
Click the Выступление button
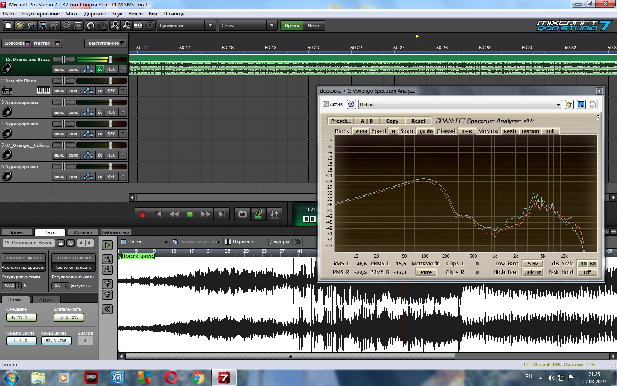click(106, 43)
